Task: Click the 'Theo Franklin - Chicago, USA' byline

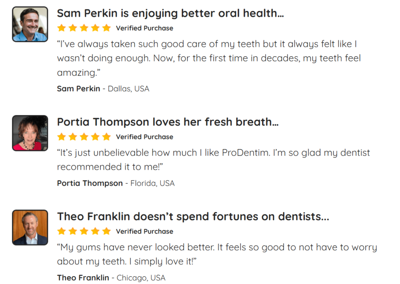Action: point(111,278)
